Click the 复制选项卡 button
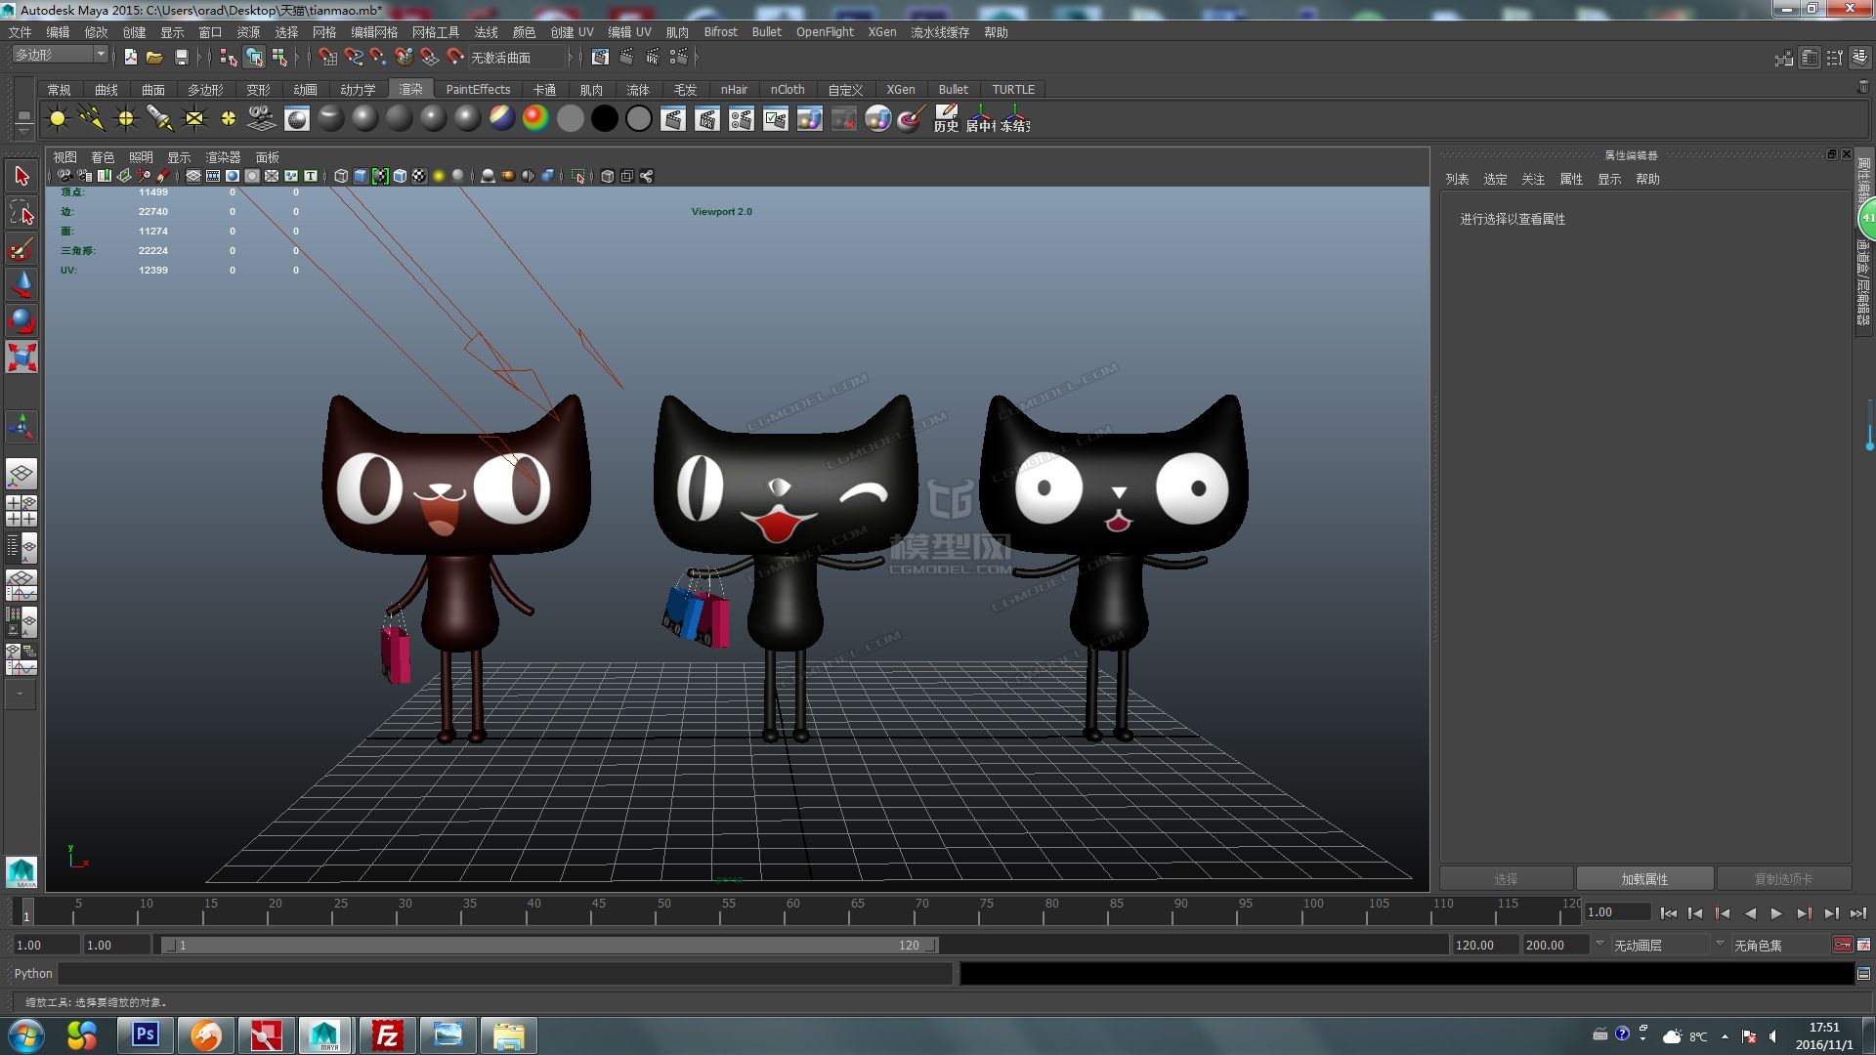Image resolution: width=1876 pixels, height=1055 pixels. point(1783,879)
